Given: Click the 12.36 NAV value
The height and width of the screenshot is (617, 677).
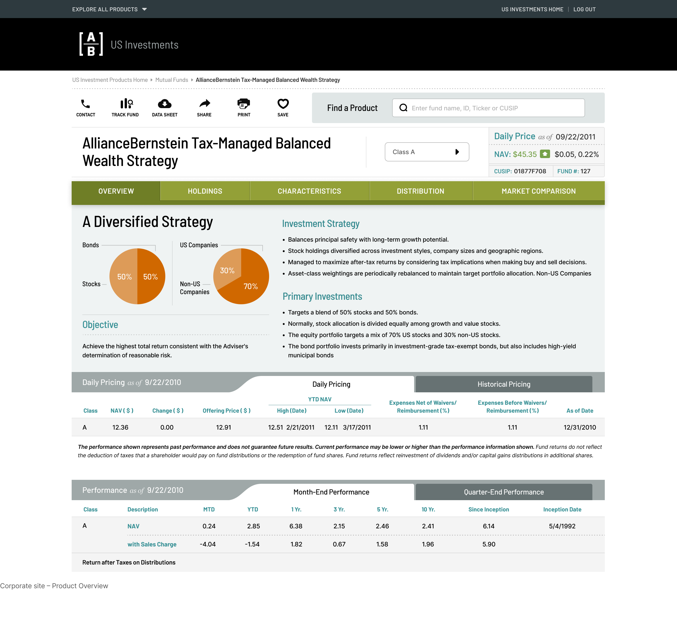Looking at the screenshot, I should [x=120, y=427].
